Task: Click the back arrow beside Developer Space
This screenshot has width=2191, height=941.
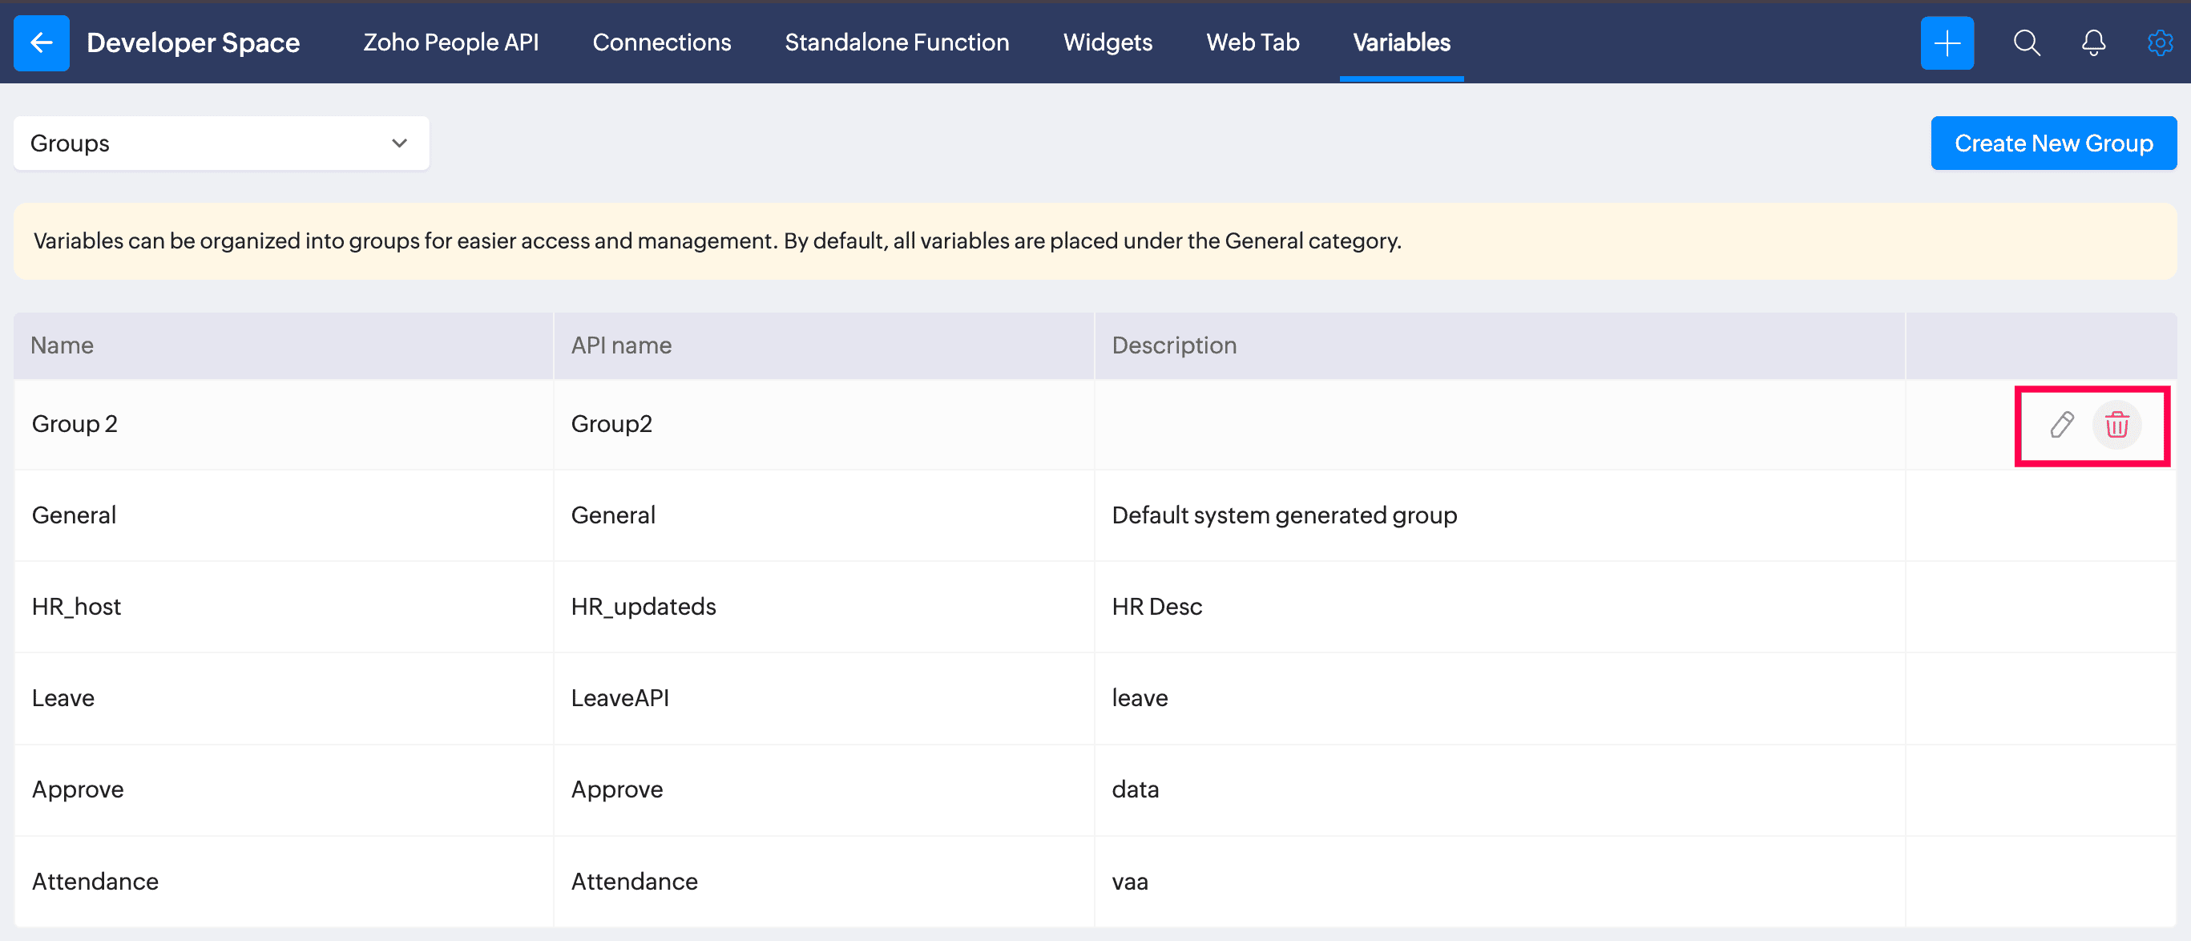Action: pos(41,42)
